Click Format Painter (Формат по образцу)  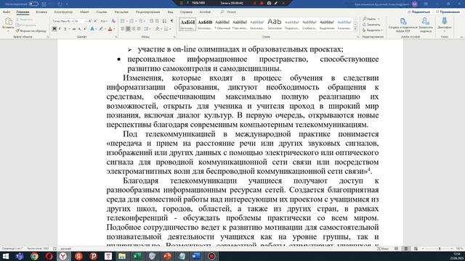(x=31, y=30)
